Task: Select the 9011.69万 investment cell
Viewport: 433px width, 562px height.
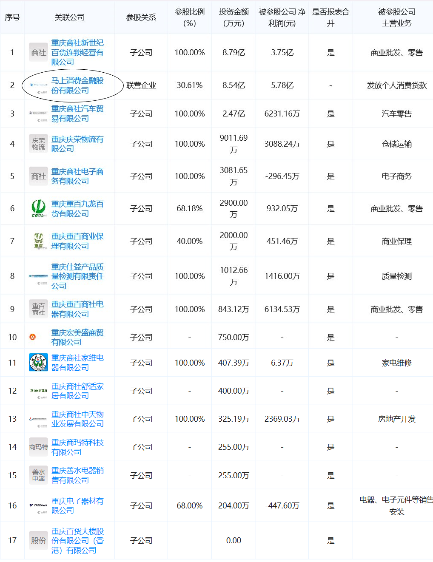Action: pyautogui.click(x=234, y=144)
